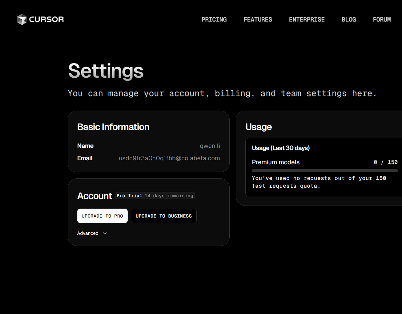This screenshot has height=314, width=402.
Task: Click the 'Account' card heading
Action: (95, 196)
